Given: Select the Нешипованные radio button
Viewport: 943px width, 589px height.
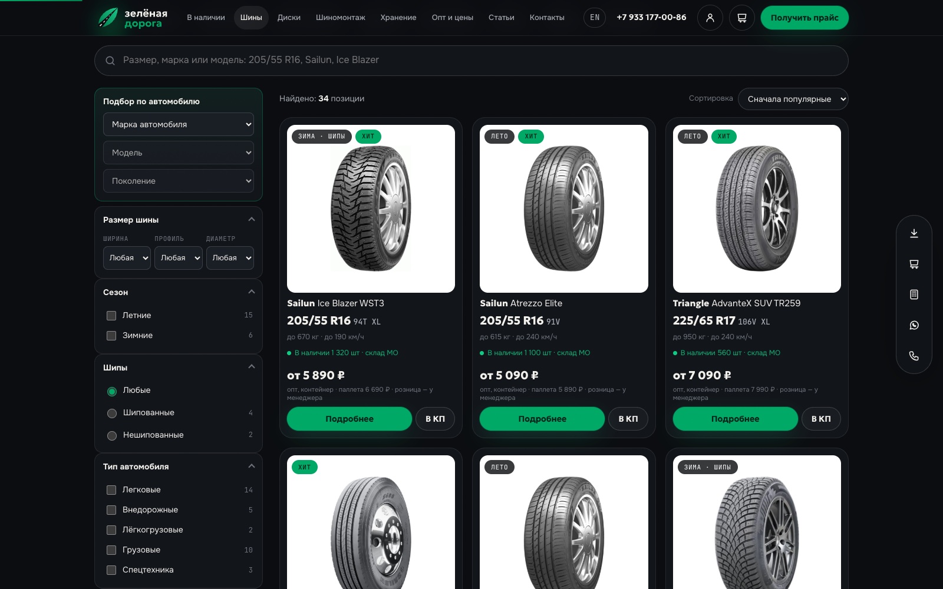Looking at the screenshot, I should pyautogui.click(x=112, y=436).
